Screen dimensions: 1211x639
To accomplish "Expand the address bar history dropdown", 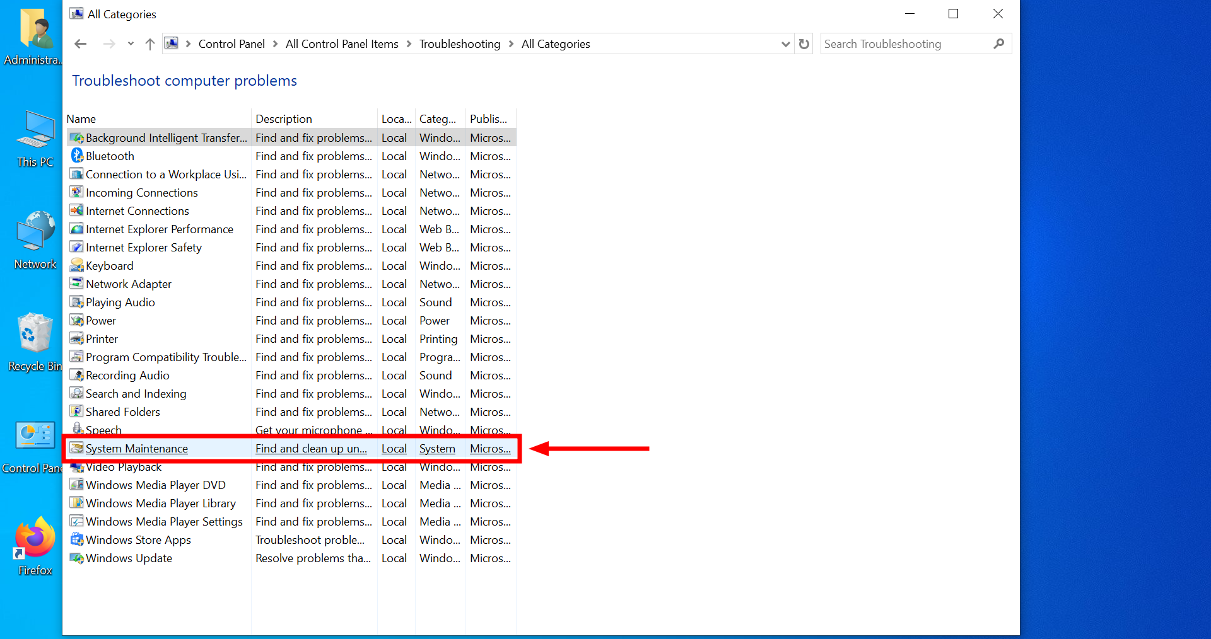I will coord(785,44).
